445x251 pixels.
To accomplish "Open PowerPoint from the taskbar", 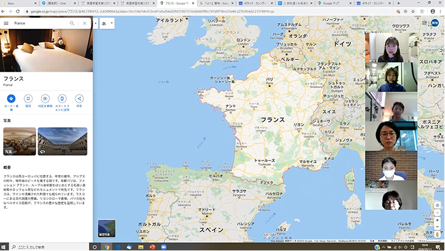I will tap(152, 247).
